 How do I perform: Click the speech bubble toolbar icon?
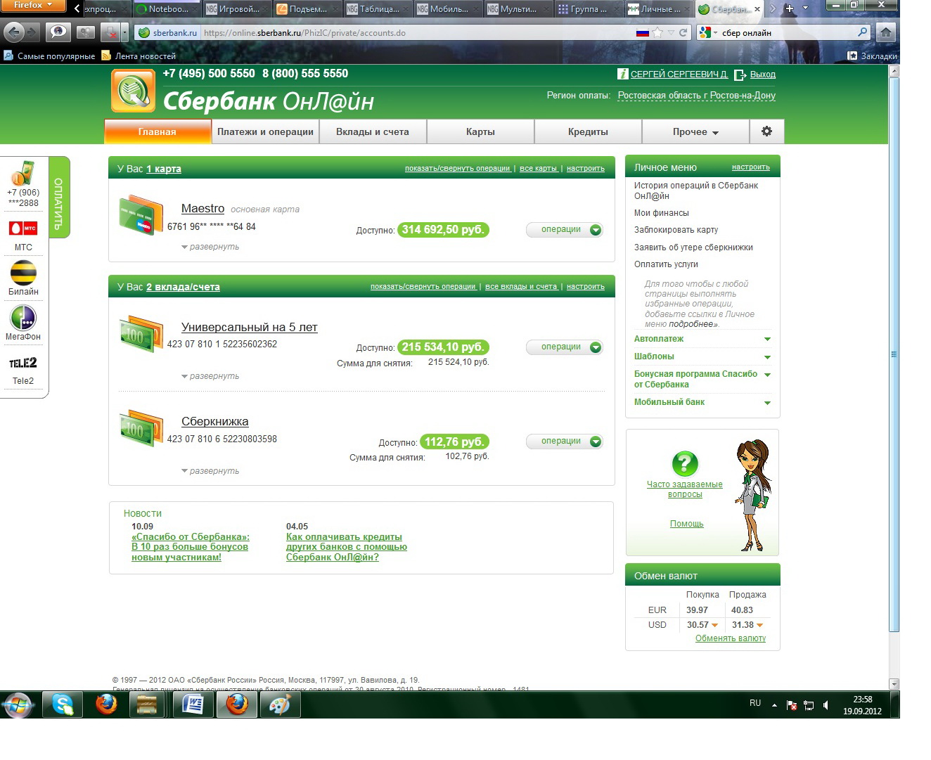pyautogui.click(x=58, y=32)
